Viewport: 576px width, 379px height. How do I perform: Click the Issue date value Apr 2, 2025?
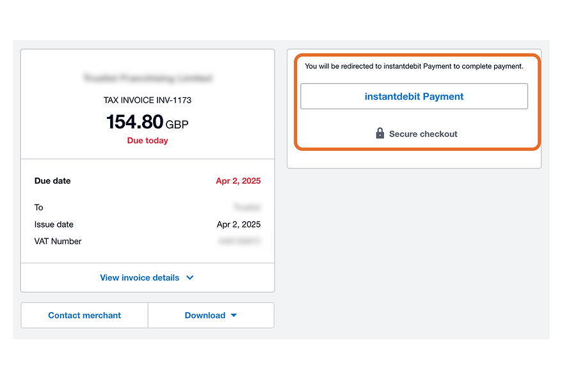point(239,224)
